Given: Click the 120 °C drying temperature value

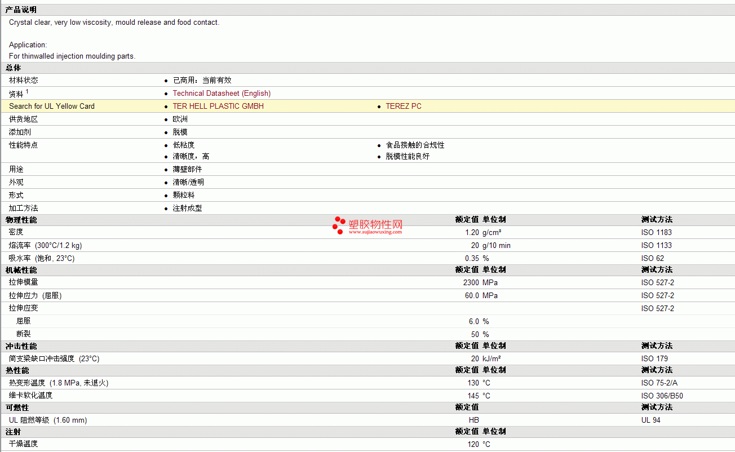Looking at the screenshot, I should tap(479, 444).
